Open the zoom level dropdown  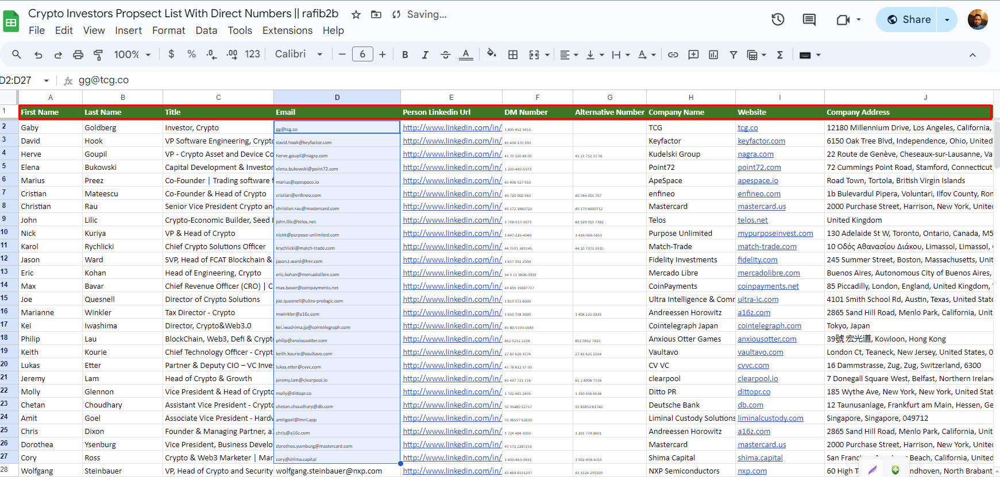tap(133, 55)
